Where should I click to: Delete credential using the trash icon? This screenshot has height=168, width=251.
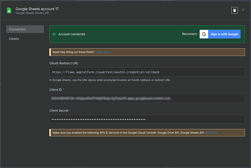coord(234,10)
